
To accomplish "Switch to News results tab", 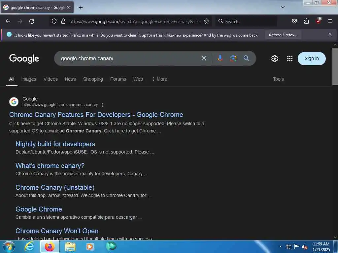I will click(70, 79).
